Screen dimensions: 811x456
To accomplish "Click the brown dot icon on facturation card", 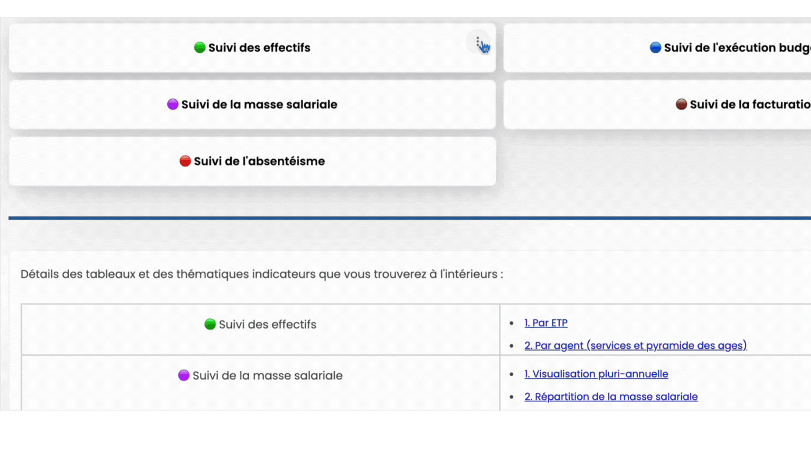I will [681, 104].
